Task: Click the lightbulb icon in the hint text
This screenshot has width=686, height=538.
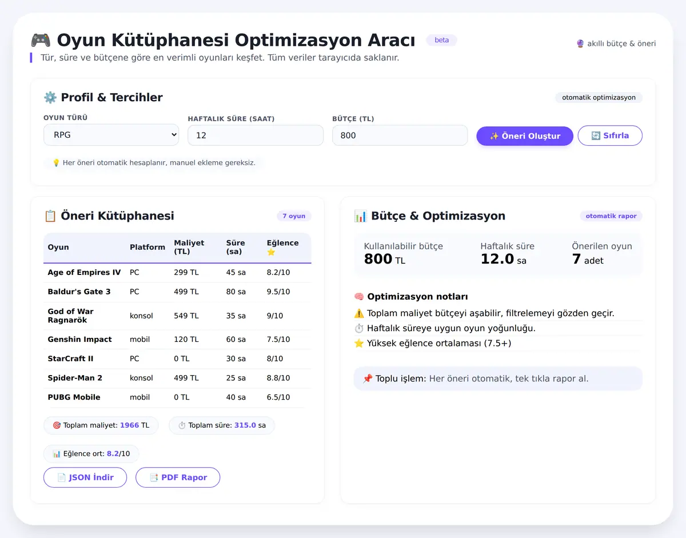Action: 56,163
